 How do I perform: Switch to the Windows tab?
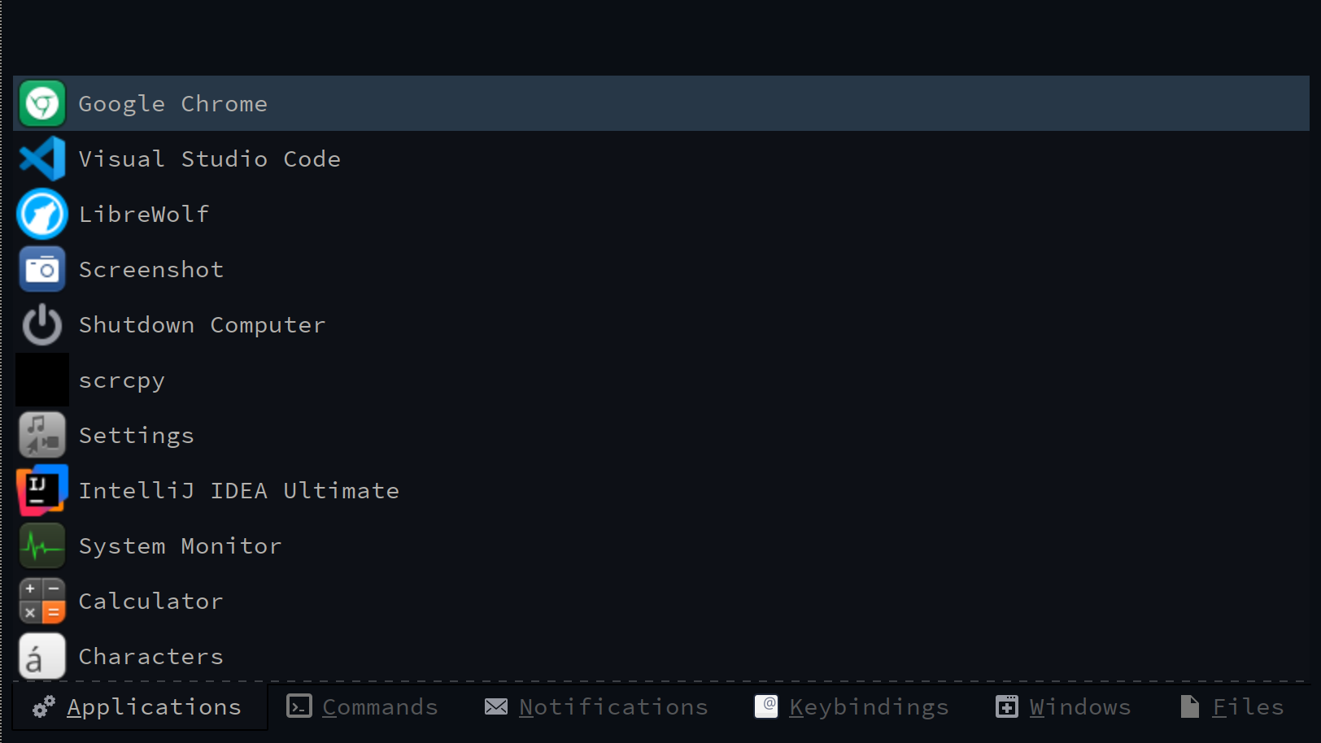(1064, 707)
